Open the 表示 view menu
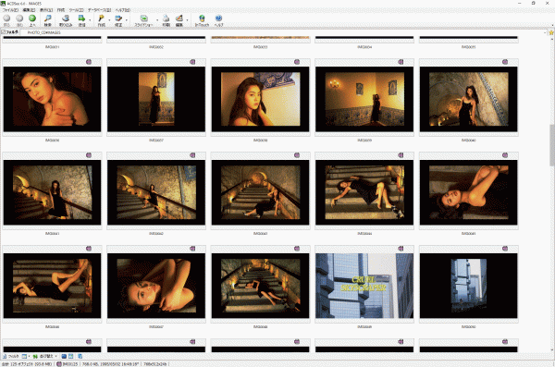555x367 pixels. point(46,10)
